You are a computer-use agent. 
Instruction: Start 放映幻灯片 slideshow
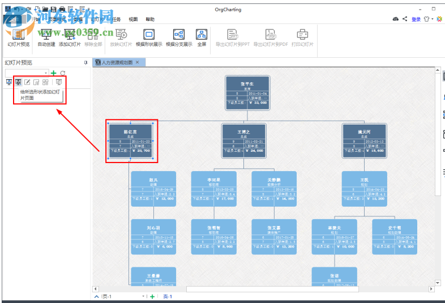121,38
